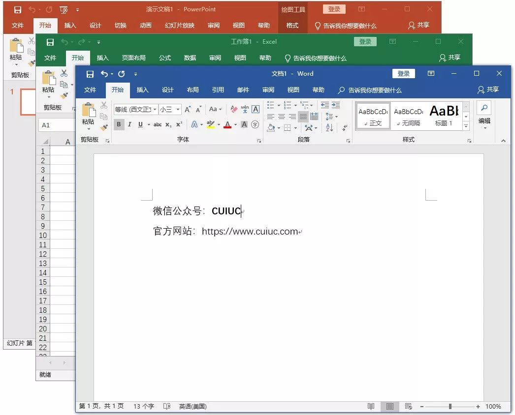515x415 pixels.
Task: Toggle Superscript x² formatting
Action: click(179, 124)
